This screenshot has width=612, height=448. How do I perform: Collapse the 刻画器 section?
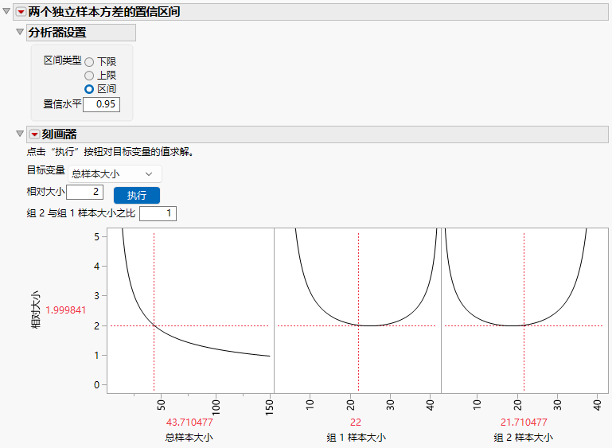pyautogui.click(x=20, y=134)
